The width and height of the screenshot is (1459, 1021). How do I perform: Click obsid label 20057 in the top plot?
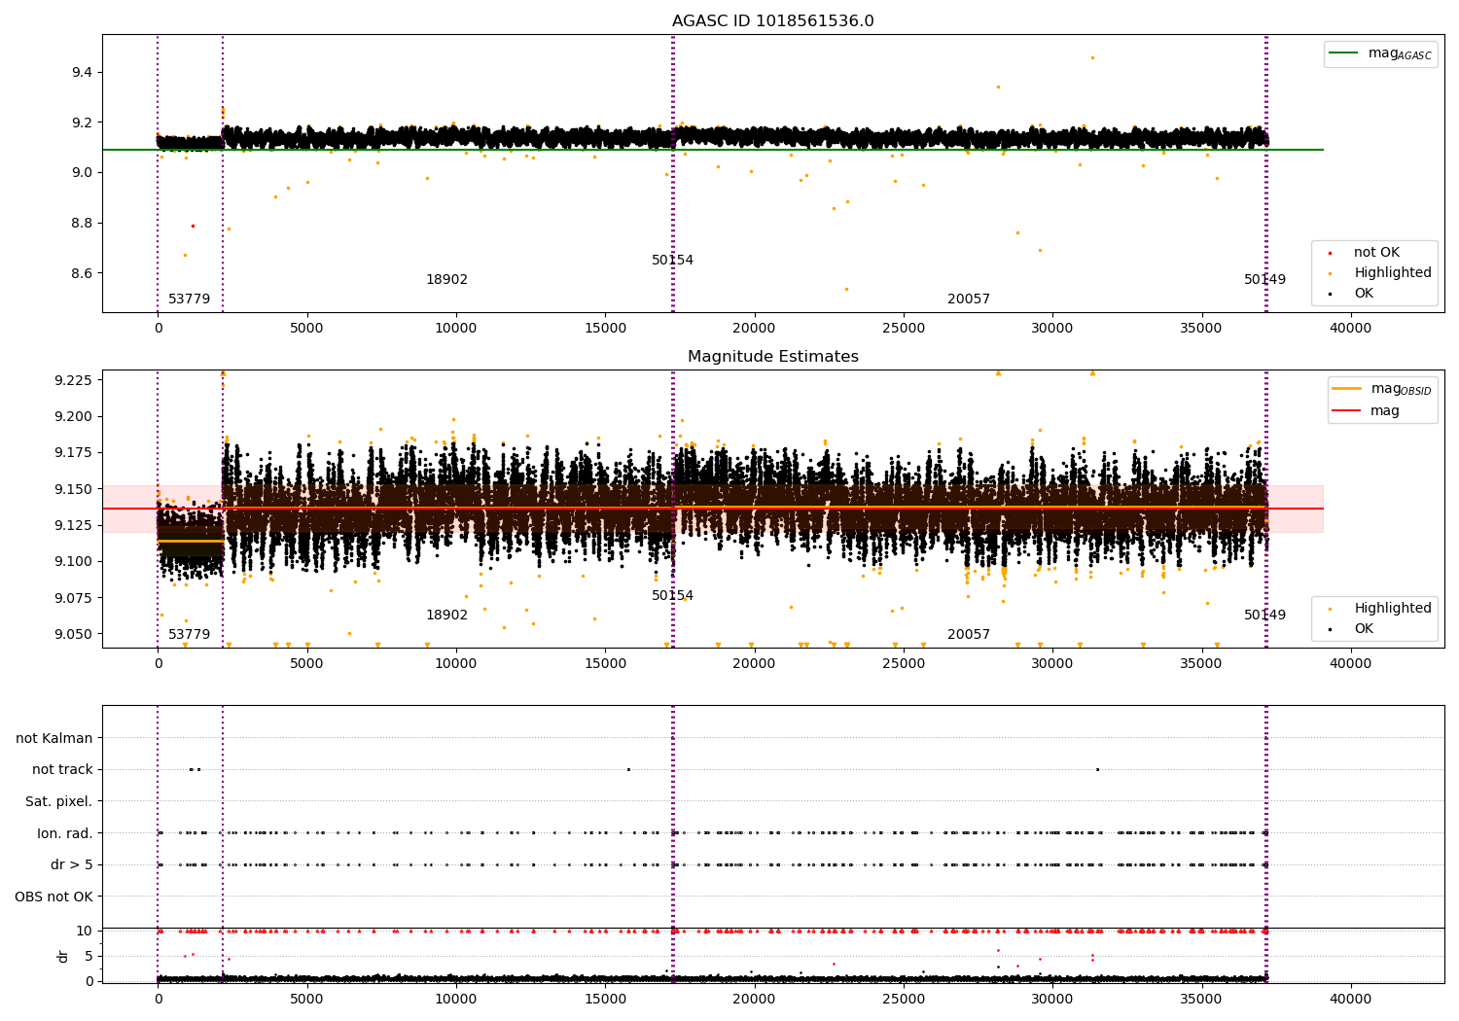(969, 299)
